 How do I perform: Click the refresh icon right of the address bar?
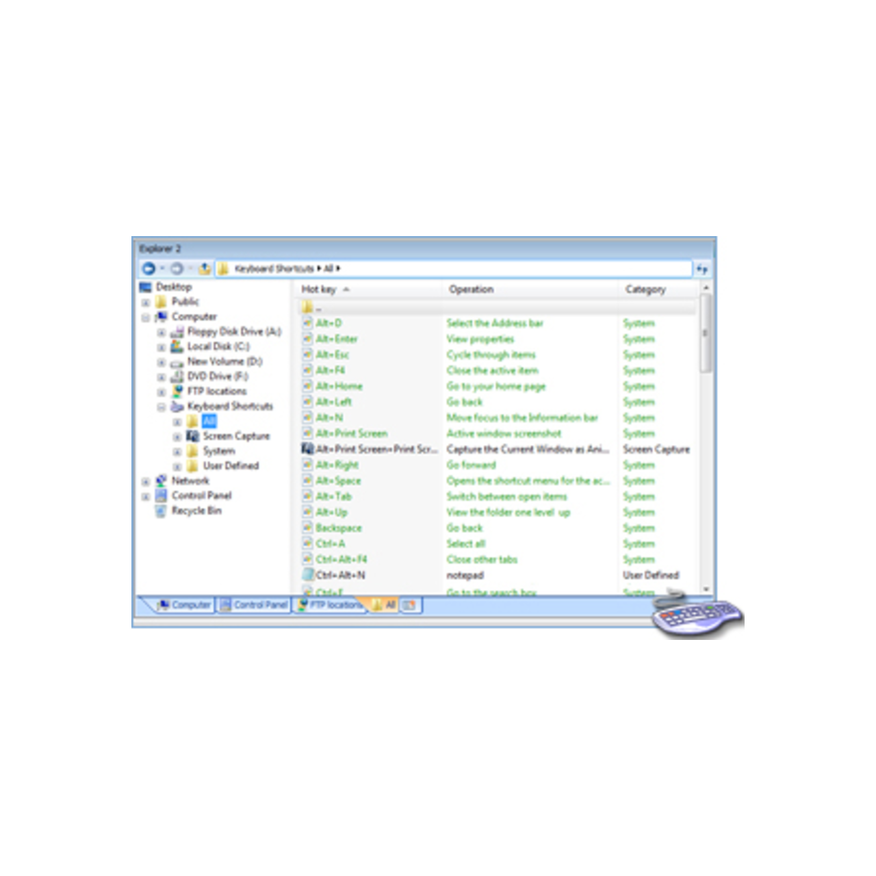(704, 268)
